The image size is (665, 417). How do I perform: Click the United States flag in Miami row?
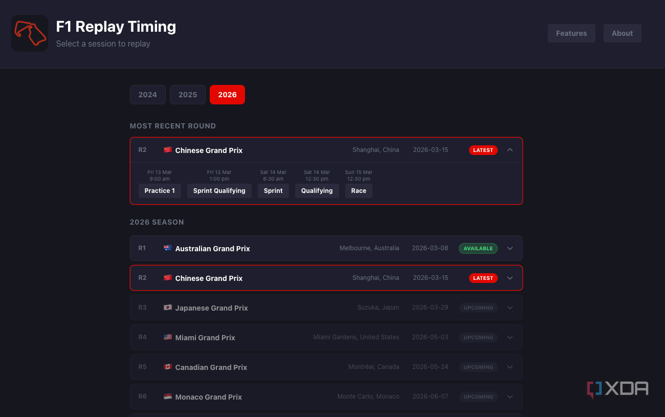click(x=168, y=337)
